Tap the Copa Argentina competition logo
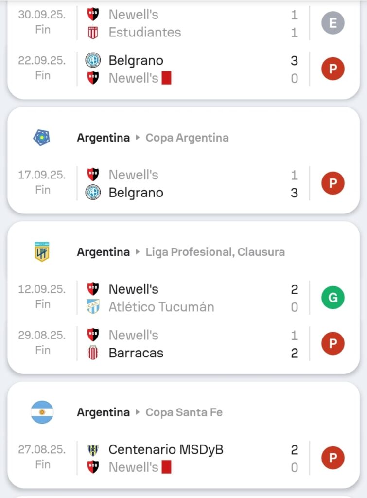This screenshot has height=498, width=367. 41,138
